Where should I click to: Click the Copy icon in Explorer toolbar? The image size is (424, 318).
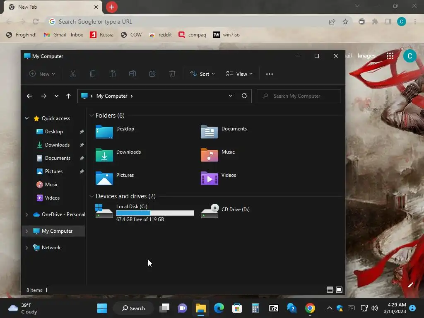93,74
